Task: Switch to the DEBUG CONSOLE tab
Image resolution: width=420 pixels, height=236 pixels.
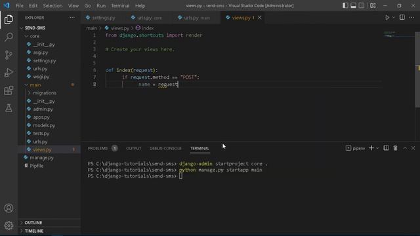Action: pos(165,148)
